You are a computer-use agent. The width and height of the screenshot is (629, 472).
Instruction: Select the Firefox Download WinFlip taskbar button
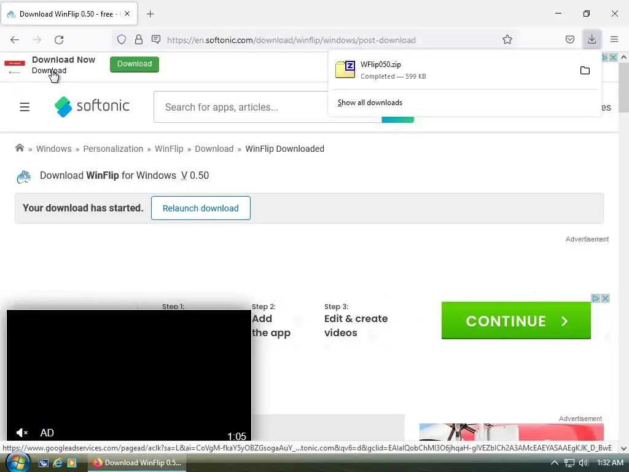pos(136,463)
